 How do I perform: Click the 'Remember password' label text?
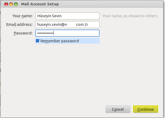coord(60,41)
